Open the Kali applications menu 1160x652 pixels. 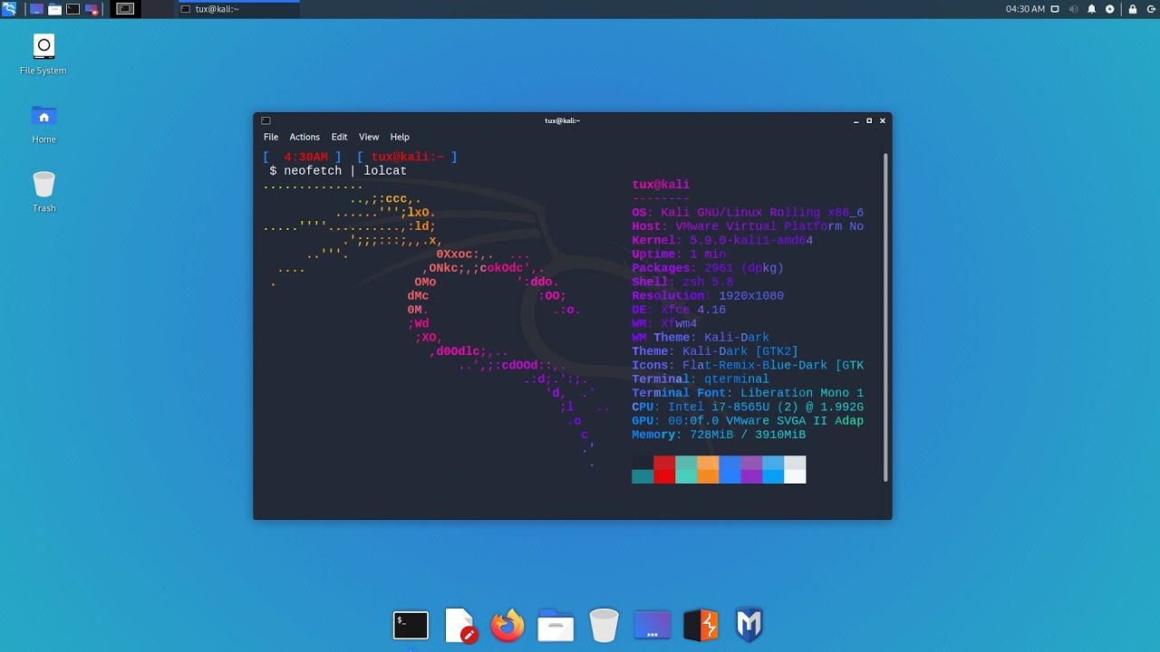tap(9, 9)
